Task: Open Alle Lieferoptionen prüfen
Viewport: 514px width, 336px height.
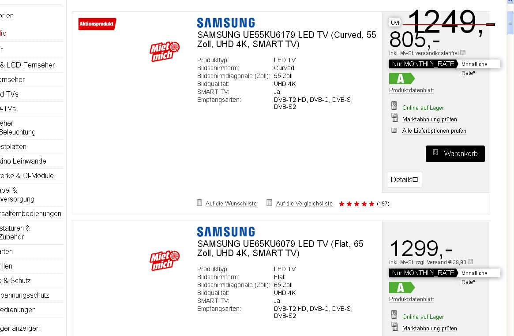Action: coord(434,131)
